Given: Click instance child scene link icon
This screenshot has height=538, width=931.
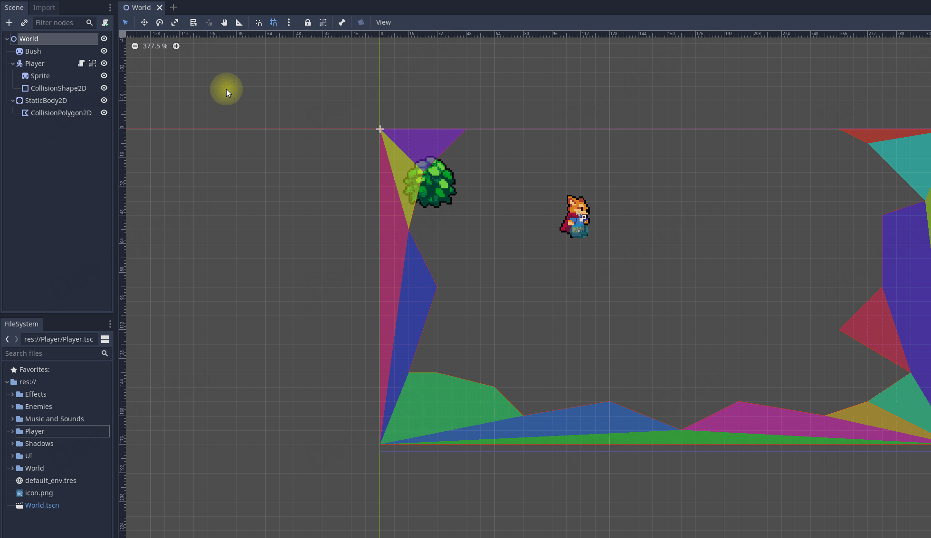Looking at the screenshot, I should [x=24, y=23].
